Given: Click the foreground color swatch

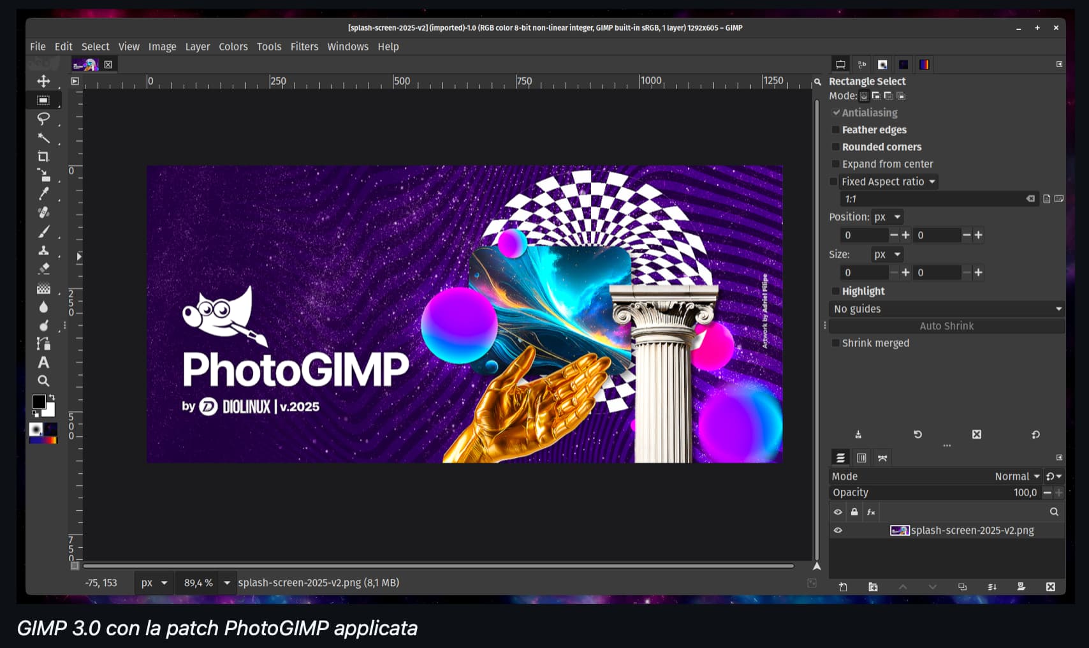Looking at the screenshot, I should (39, 402).
